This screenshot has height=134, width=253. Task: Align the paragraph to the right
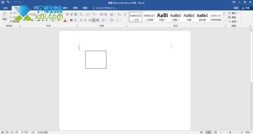[89, 20]
